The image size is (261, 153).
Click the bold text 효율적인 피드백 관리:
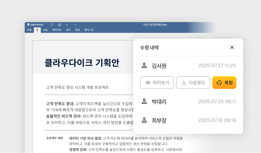pos(64,116)
